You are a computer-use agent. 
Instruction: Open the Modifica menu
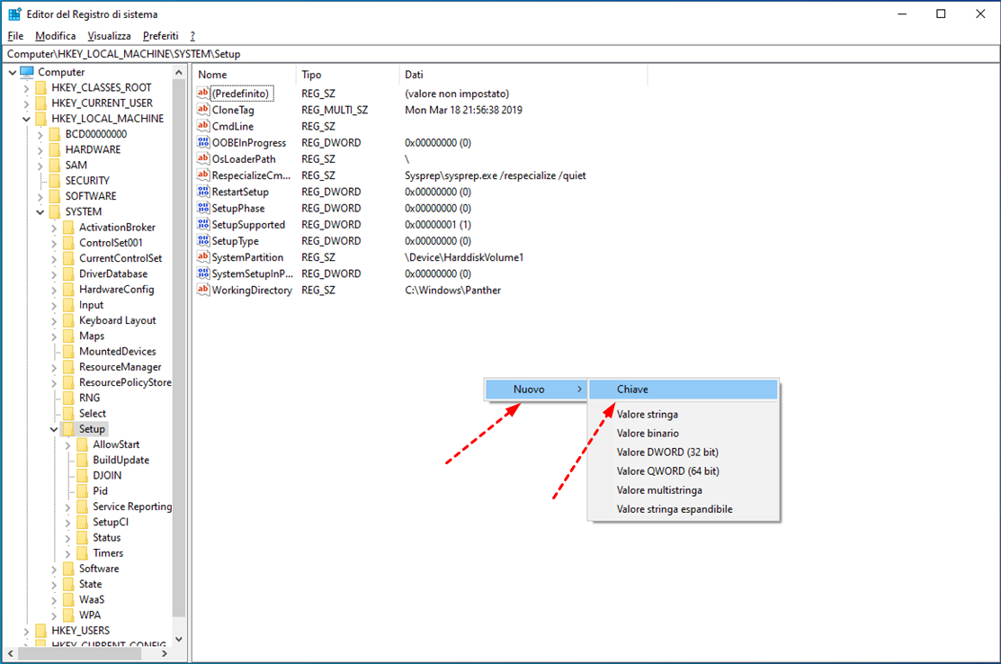56,36
